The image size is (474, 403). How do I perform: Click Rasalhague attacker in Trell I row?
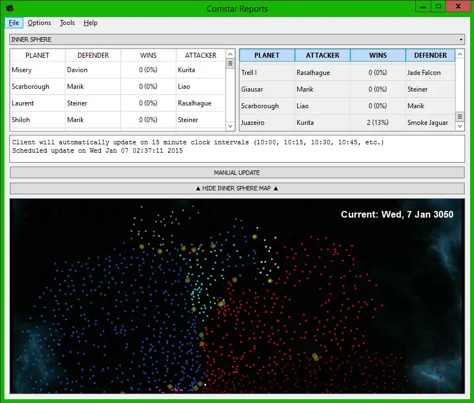tap(323, 73)
